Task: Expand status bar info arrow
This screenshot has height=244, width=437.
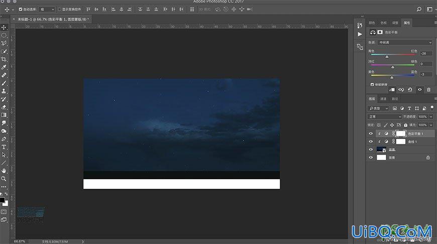Action: [83, 241]
